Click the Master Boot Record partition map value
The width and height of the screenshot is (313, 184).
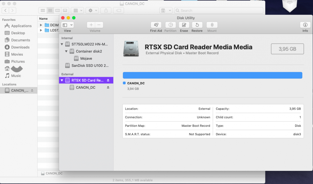(196, 126)
